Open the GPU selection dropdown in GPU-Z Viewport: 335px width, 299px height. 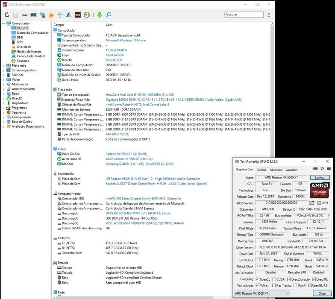(x=262, y=293)
